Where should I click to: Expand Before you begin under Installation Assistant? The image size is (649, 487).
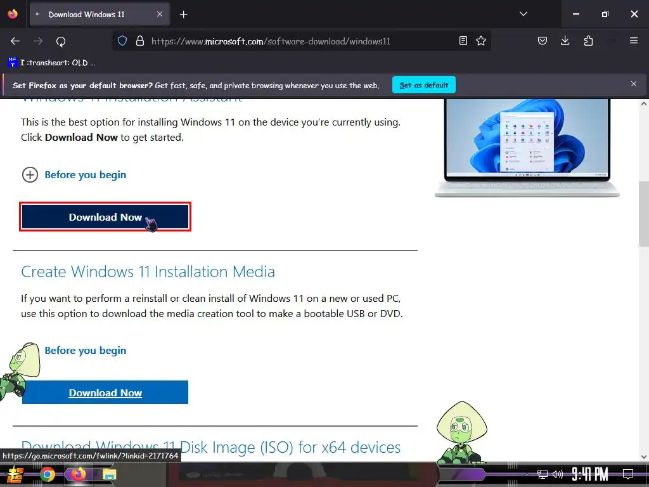point(74,175)
